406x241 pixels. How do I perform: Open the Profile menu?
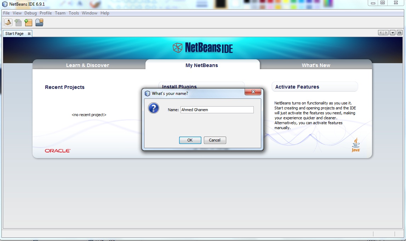tap(46, 13)
